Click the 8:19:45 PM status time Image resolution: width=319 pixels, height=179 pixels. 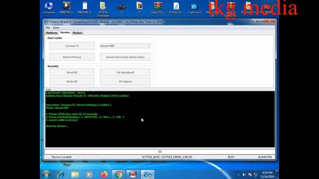pos(265,157)
